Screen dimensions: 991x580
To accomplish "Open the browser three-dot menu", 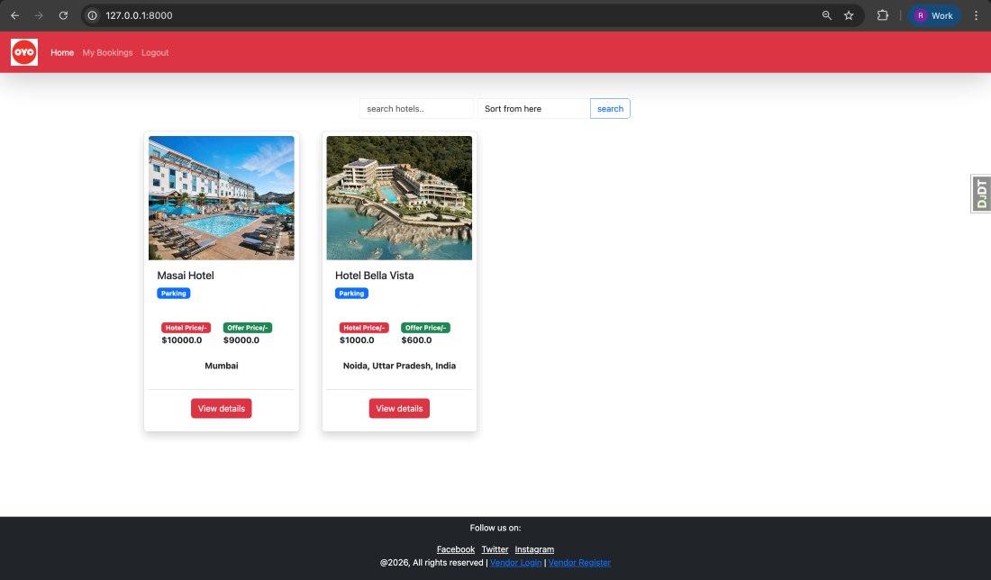I will click(977, 15).
